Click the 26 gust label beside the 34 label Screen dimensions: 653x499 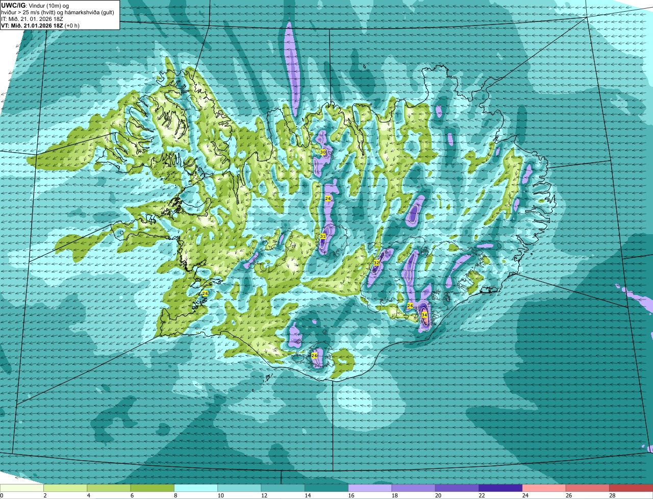click(410, 306)
